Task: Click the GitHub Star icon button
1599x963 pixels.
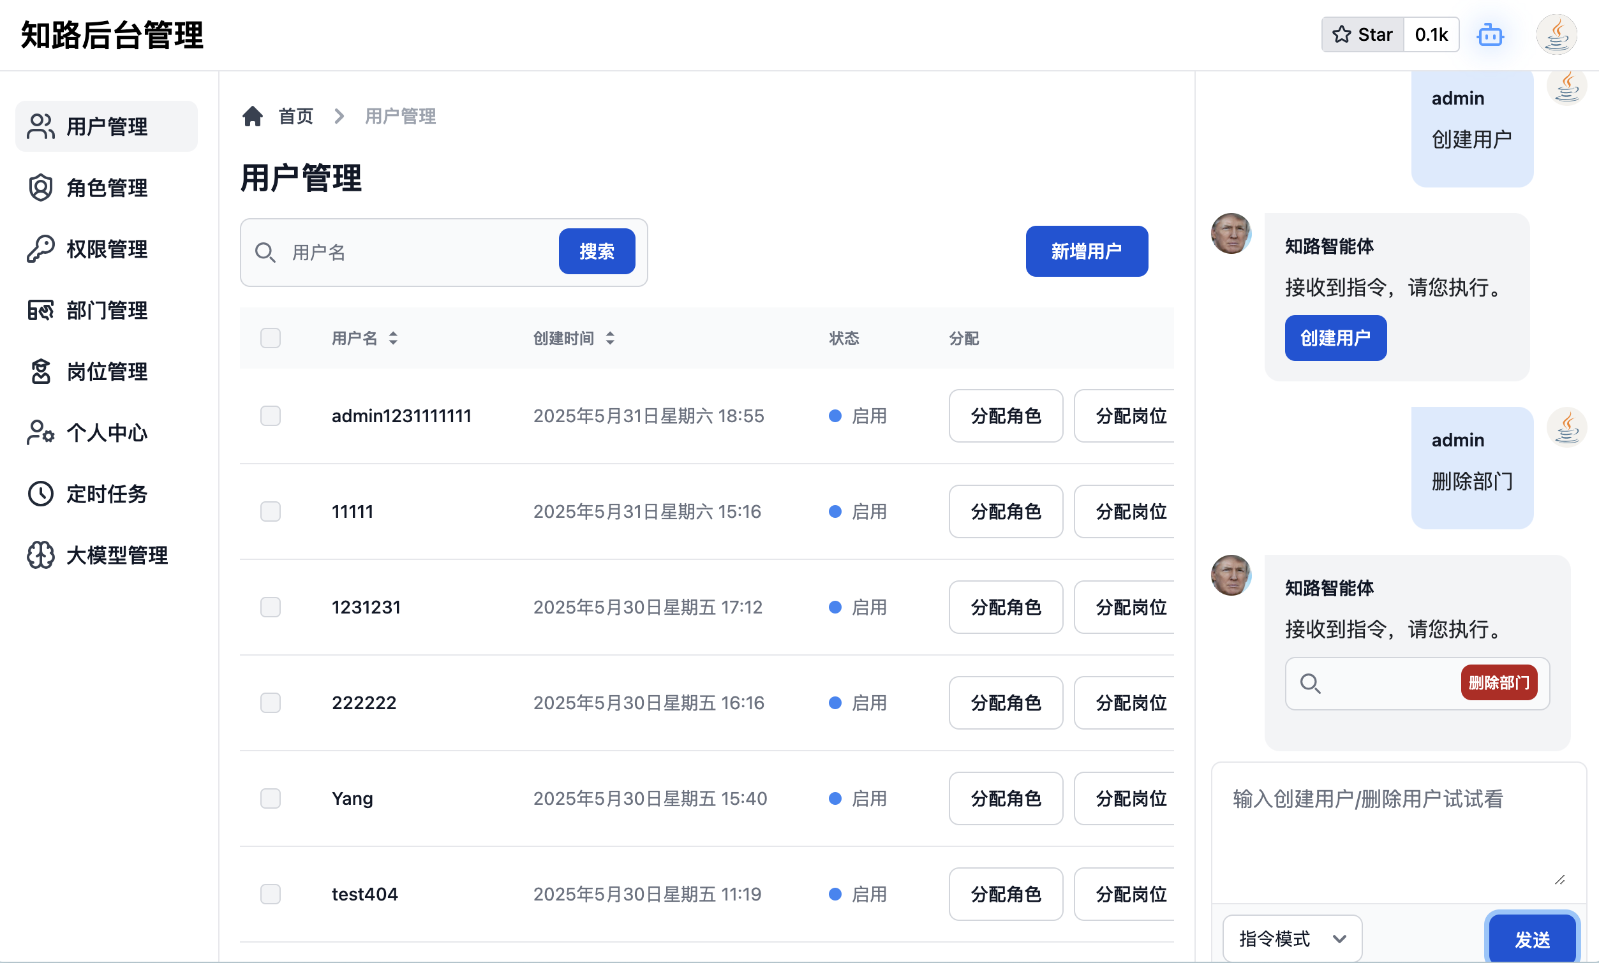Action: coord(1362,34)
